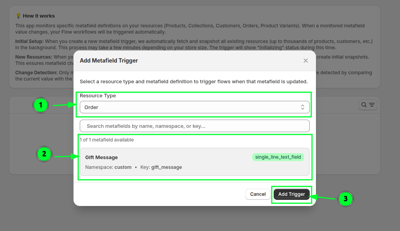Focus the Search metafields input field

(194, 126)
